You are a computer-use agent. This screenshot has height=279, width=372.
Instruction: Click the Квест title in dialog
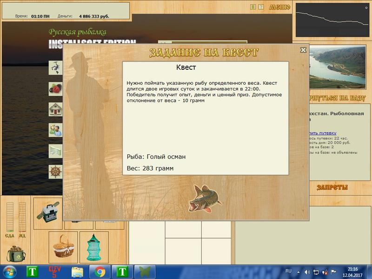pos(186,67)
